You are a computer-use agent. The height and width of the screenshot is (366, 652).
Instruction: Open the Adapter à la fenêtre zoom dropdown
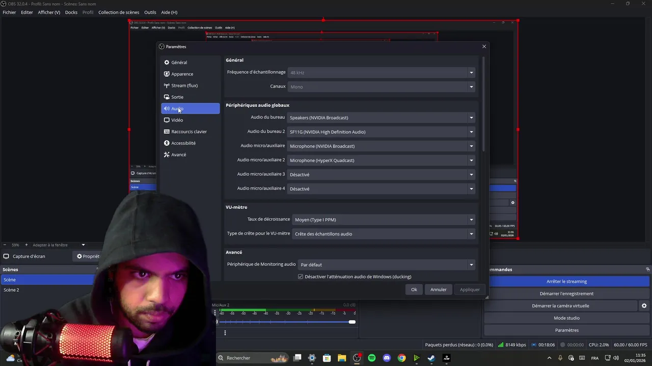click(x=59, y=245)
